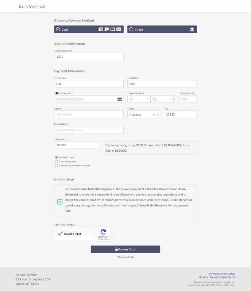Open the reCAPTCHA Privacy link
Screen dimensions: 251x291
coord(100,239)
